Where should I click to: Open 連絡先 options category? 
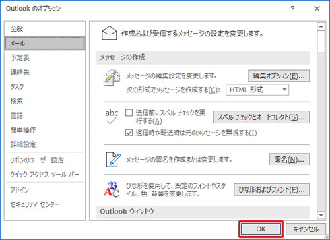[x=45, y=72]
